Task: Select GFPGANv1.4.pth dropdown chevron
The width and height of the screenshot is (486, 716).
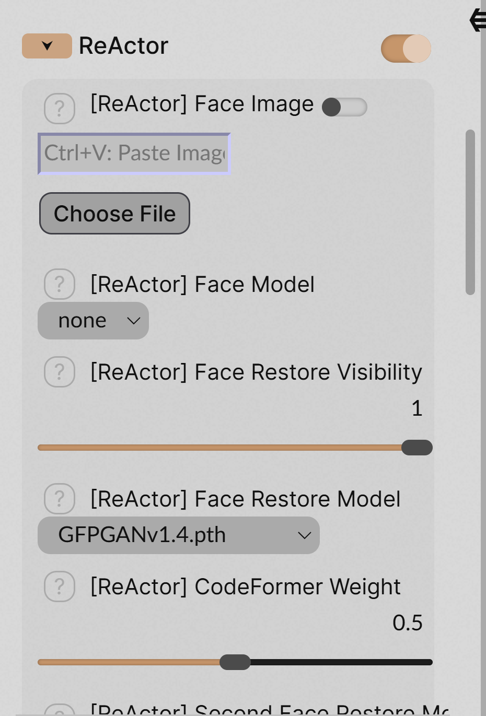Action: pos(304,535)
